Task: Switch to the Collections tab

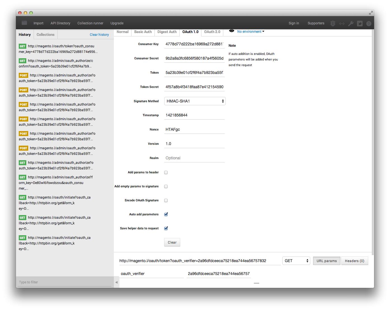Action: (x=45, y=34)
